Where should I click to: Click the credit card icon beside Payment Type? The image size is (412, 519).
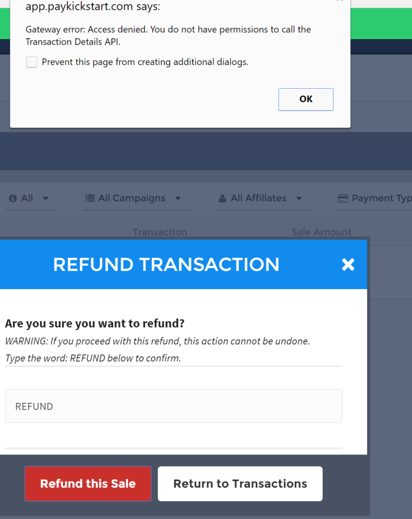tap(343, 198)
